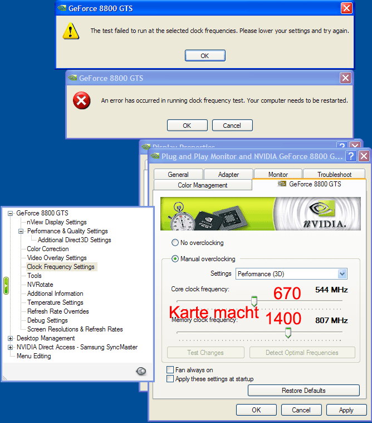Switch to the Adapter tab
372x423 pixels.
coord(228,174)
